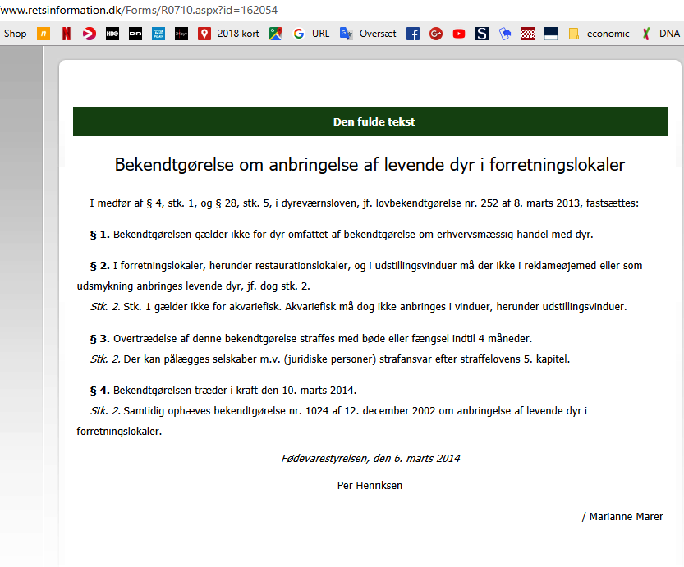Open the '2018 kort' map pin bookmark
This screenshot has height=567, width=684.
click(x=228, y=34)
